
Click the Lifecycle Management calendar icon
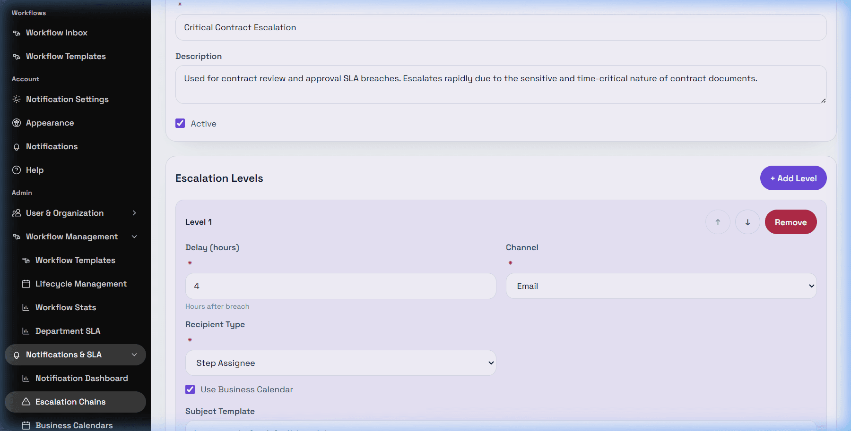point(26,284)
